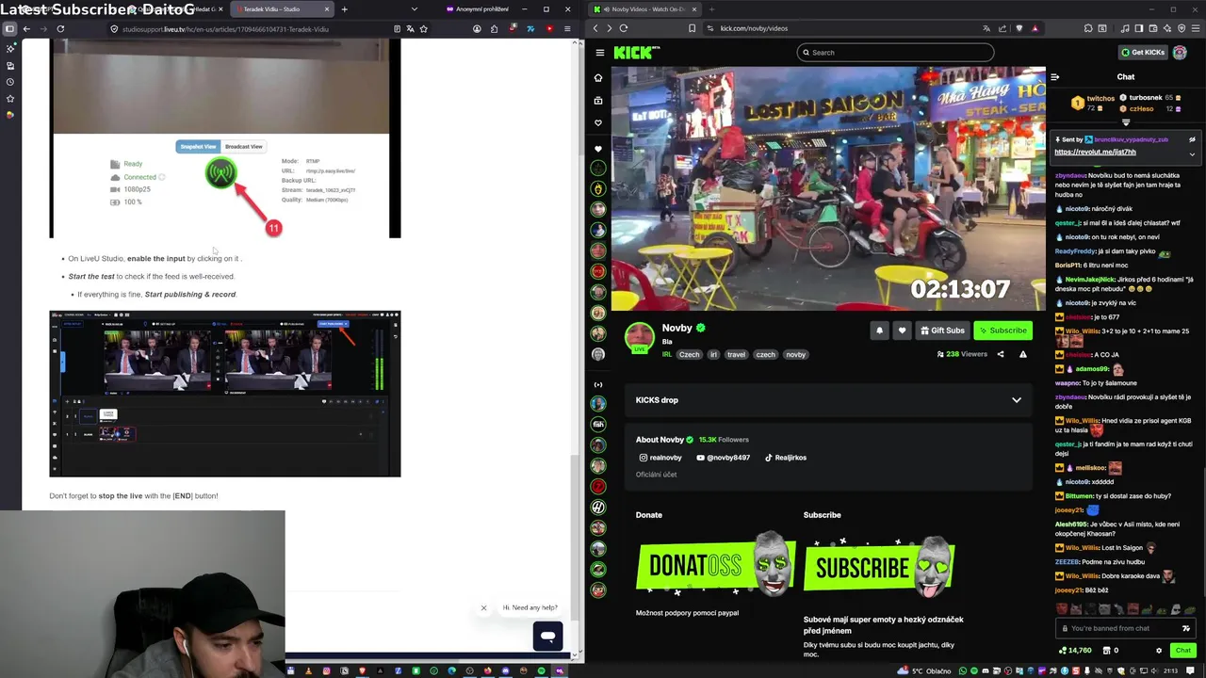Click the green Subscribe button
This screenshot has width=1206, height=678.
click(1002, 331)
